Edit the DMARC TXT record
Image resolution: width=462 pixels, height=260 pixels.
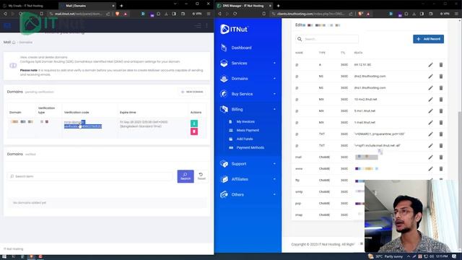pos(430,134)
